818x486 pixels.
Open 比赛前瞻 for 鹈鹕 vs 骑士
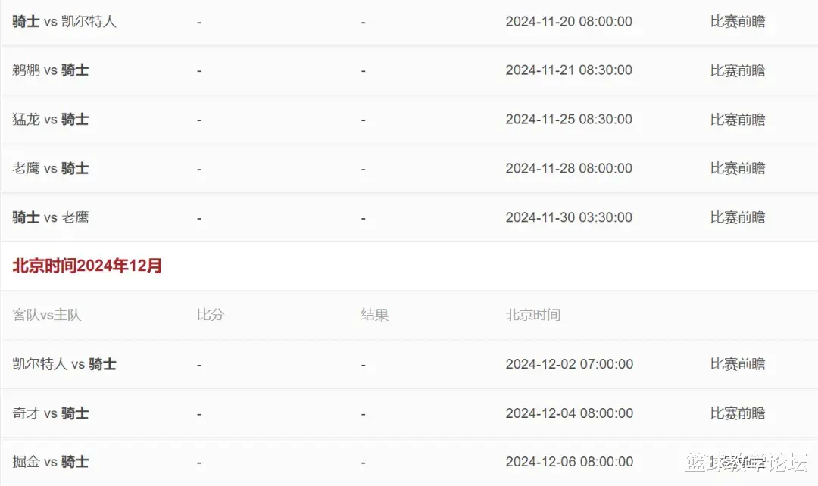pyautogui.click(x=738, y=70)
